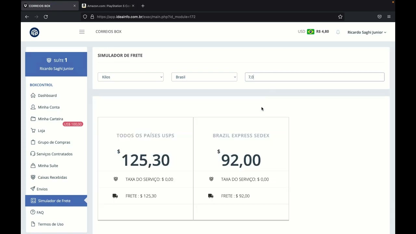Viewport: 416px width, 234px height.
Task: Switch to the Amazon PlayStation 5 tab
Action: tap(108, 6)
